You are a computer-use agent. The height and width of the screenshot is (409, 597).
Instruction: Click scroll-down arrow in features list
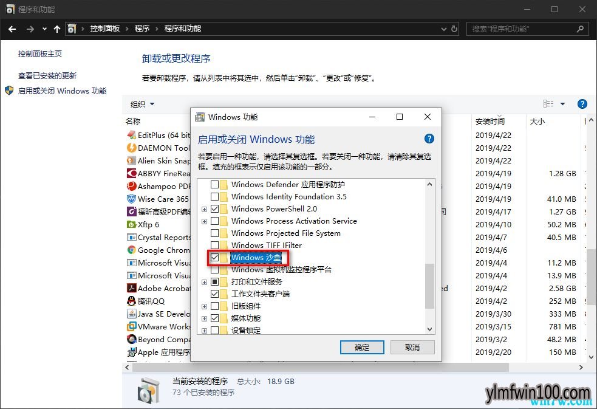coord(429,329)
